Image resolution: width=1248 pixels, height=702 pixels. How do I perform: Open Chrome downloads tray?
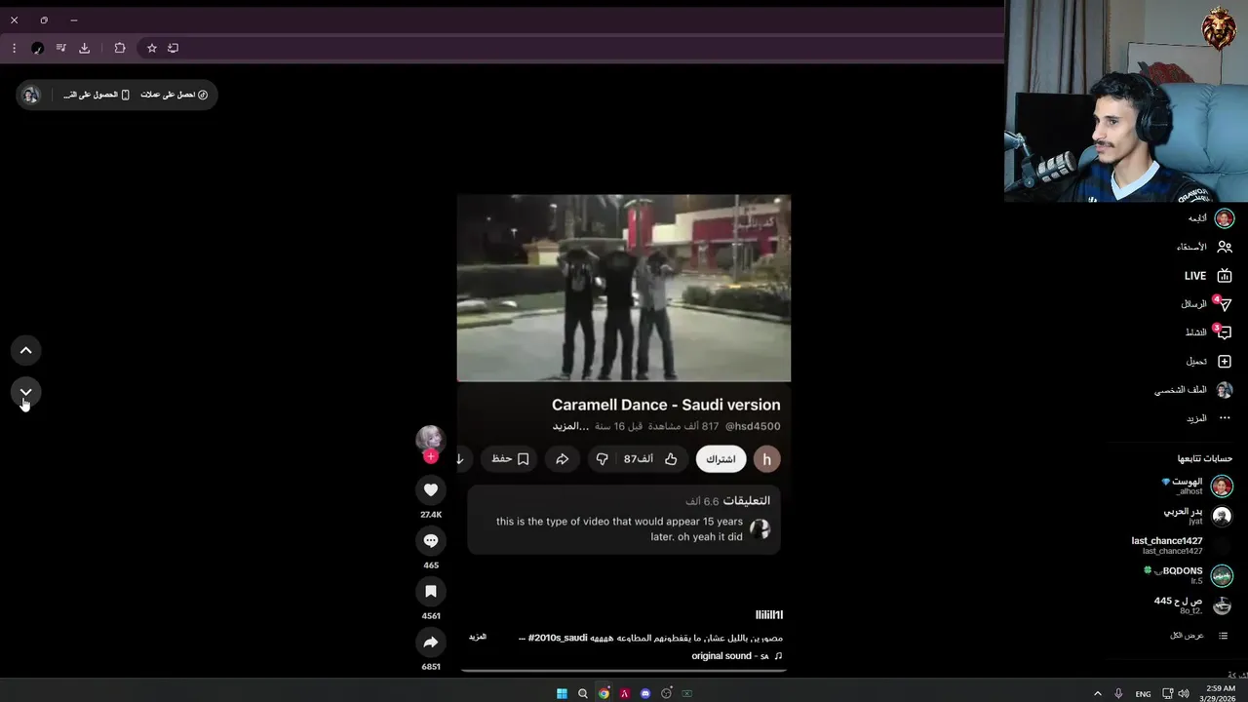(x=85, y=48)
